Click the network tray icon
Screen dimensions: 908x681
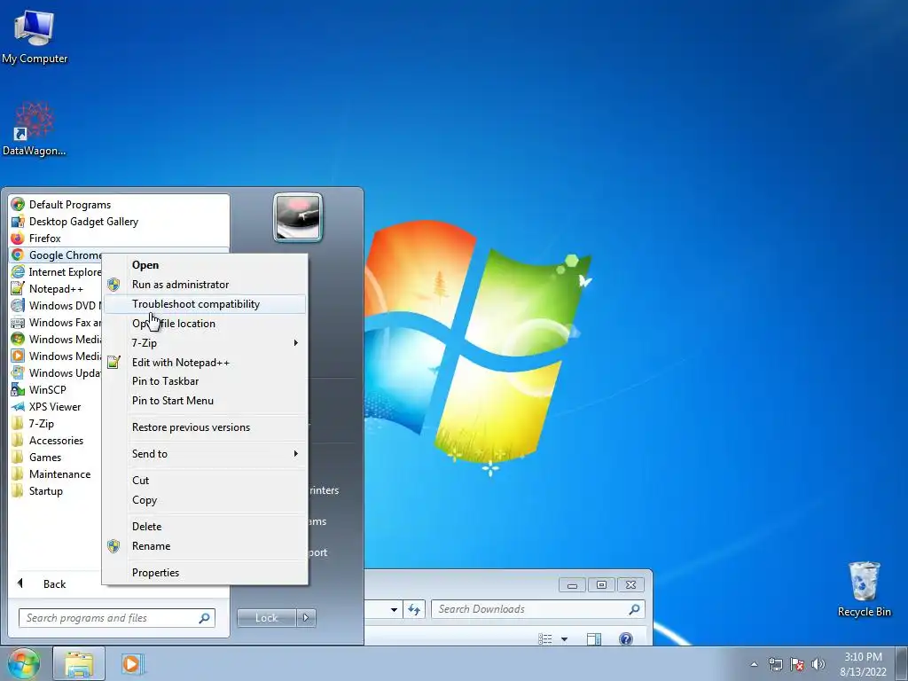point(775,664)
